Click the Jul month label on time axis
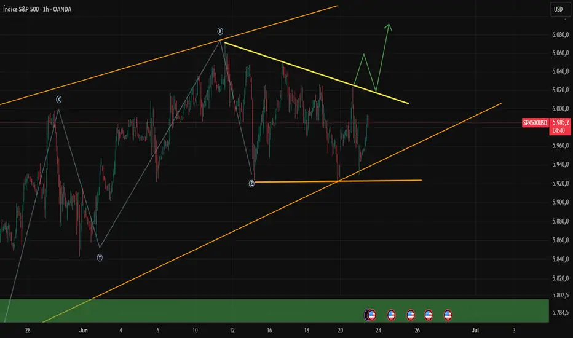Screen dimensions: 573x338 [475, 331]
